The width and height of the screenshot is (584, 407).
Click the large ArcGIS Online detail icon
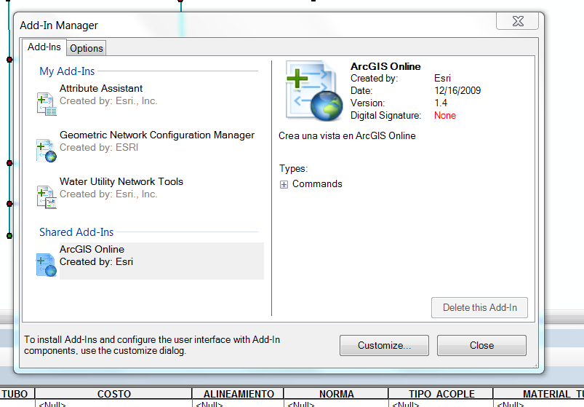314,91
